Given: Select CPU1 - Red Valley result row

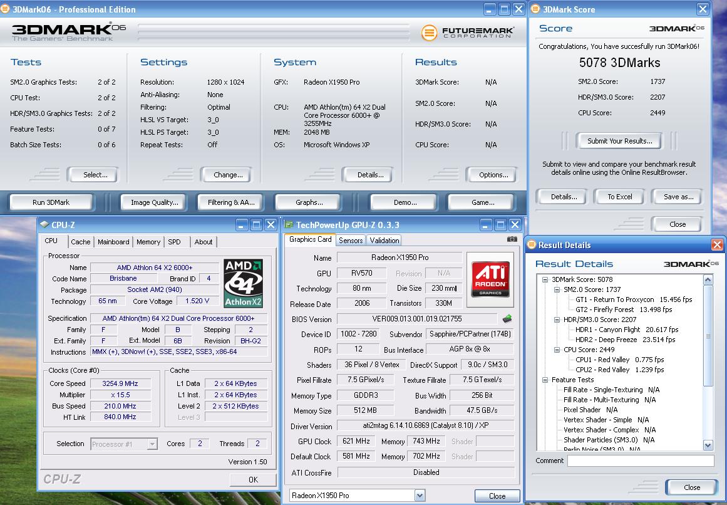Looking at the screenshot, I should coord(619,360).
